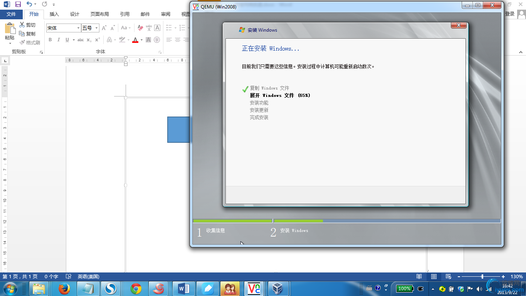Open the font size dropdown (五号)
The height and width of the screenshot is (296, 526).
point(96,28)
